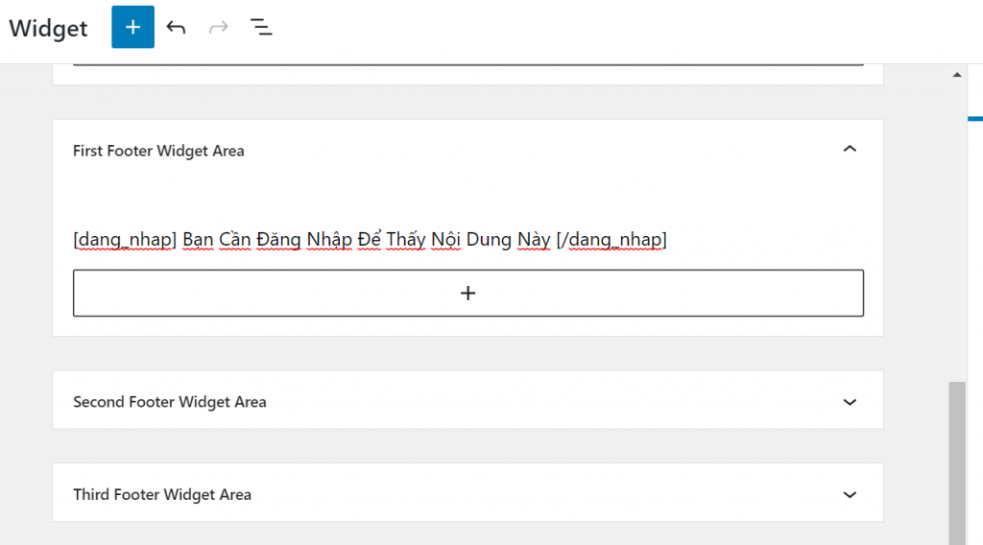Undo the last change
983x545 pixels.
coord(176,27)
